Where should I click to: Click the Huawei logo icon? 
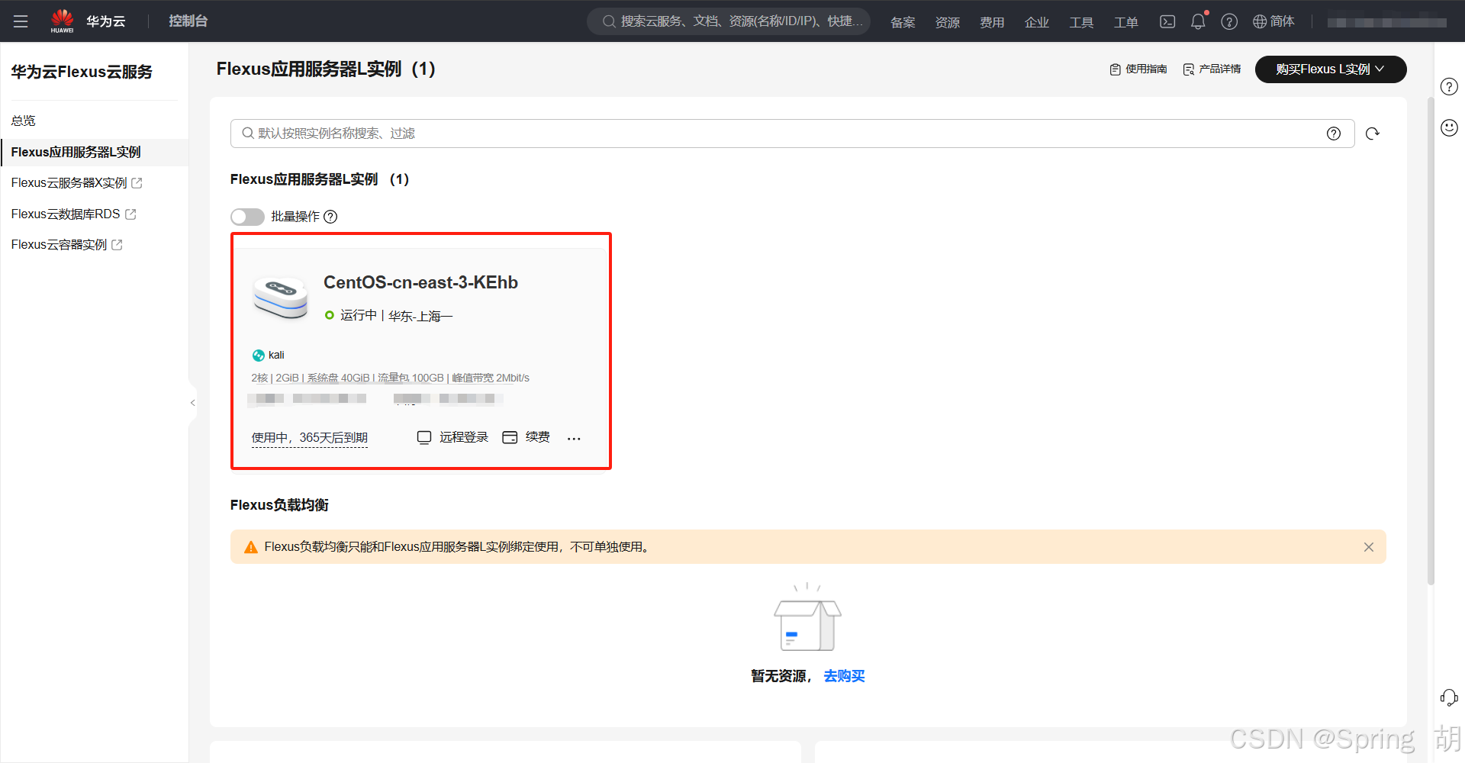[x=62, y=21]
